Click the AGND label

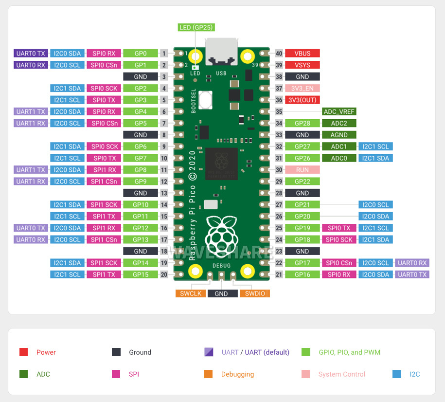pyautogui.click(x=339, y=135)
